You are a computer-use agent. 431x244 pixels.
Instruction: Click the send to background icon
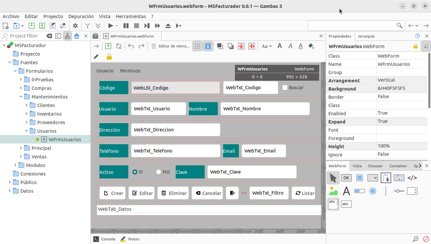click(x=231, y=46)
